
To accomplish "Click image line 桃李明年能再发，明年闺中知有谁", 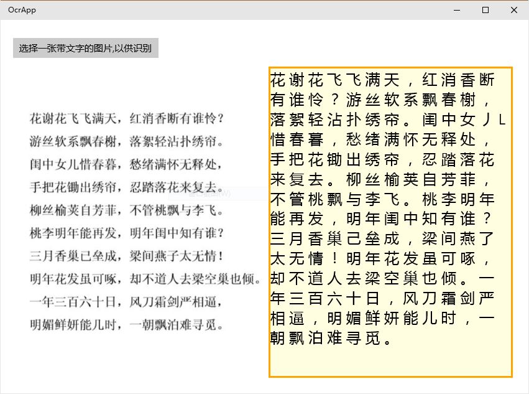I will coord(127,233).
